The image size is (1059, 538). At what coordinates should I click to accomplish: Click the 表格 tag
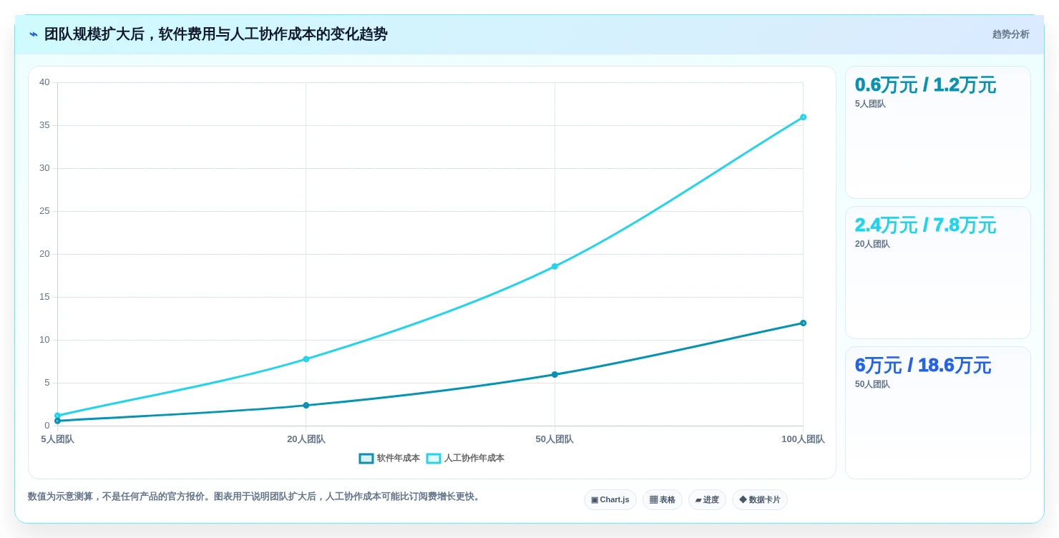(x=663, y=500)
